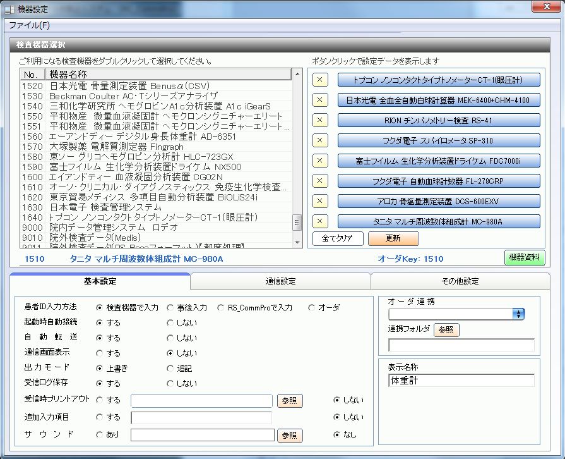Viewport: 565px width, 459px height.
Task: Select RS_CommProで入力 radio button
Action: [x=220, y=308]
